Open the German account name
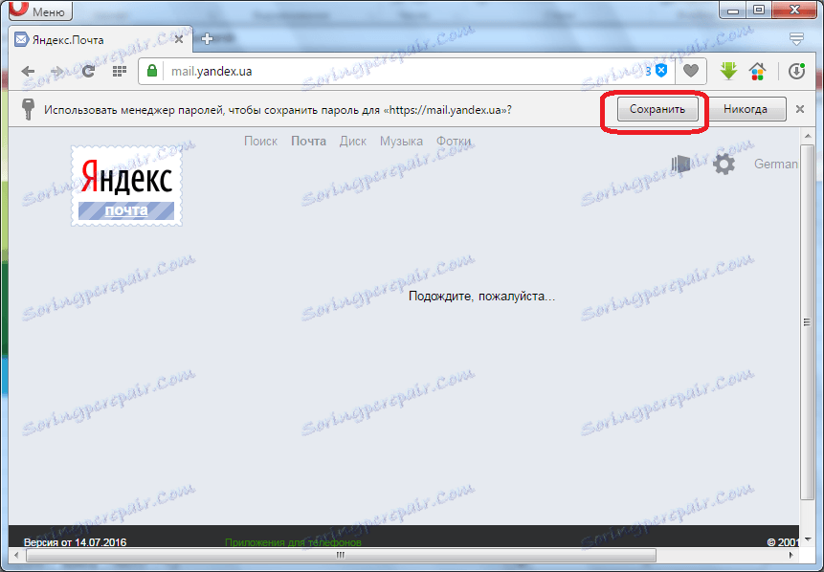The height and width of the screenshot is (572, 824). point(776,164)
